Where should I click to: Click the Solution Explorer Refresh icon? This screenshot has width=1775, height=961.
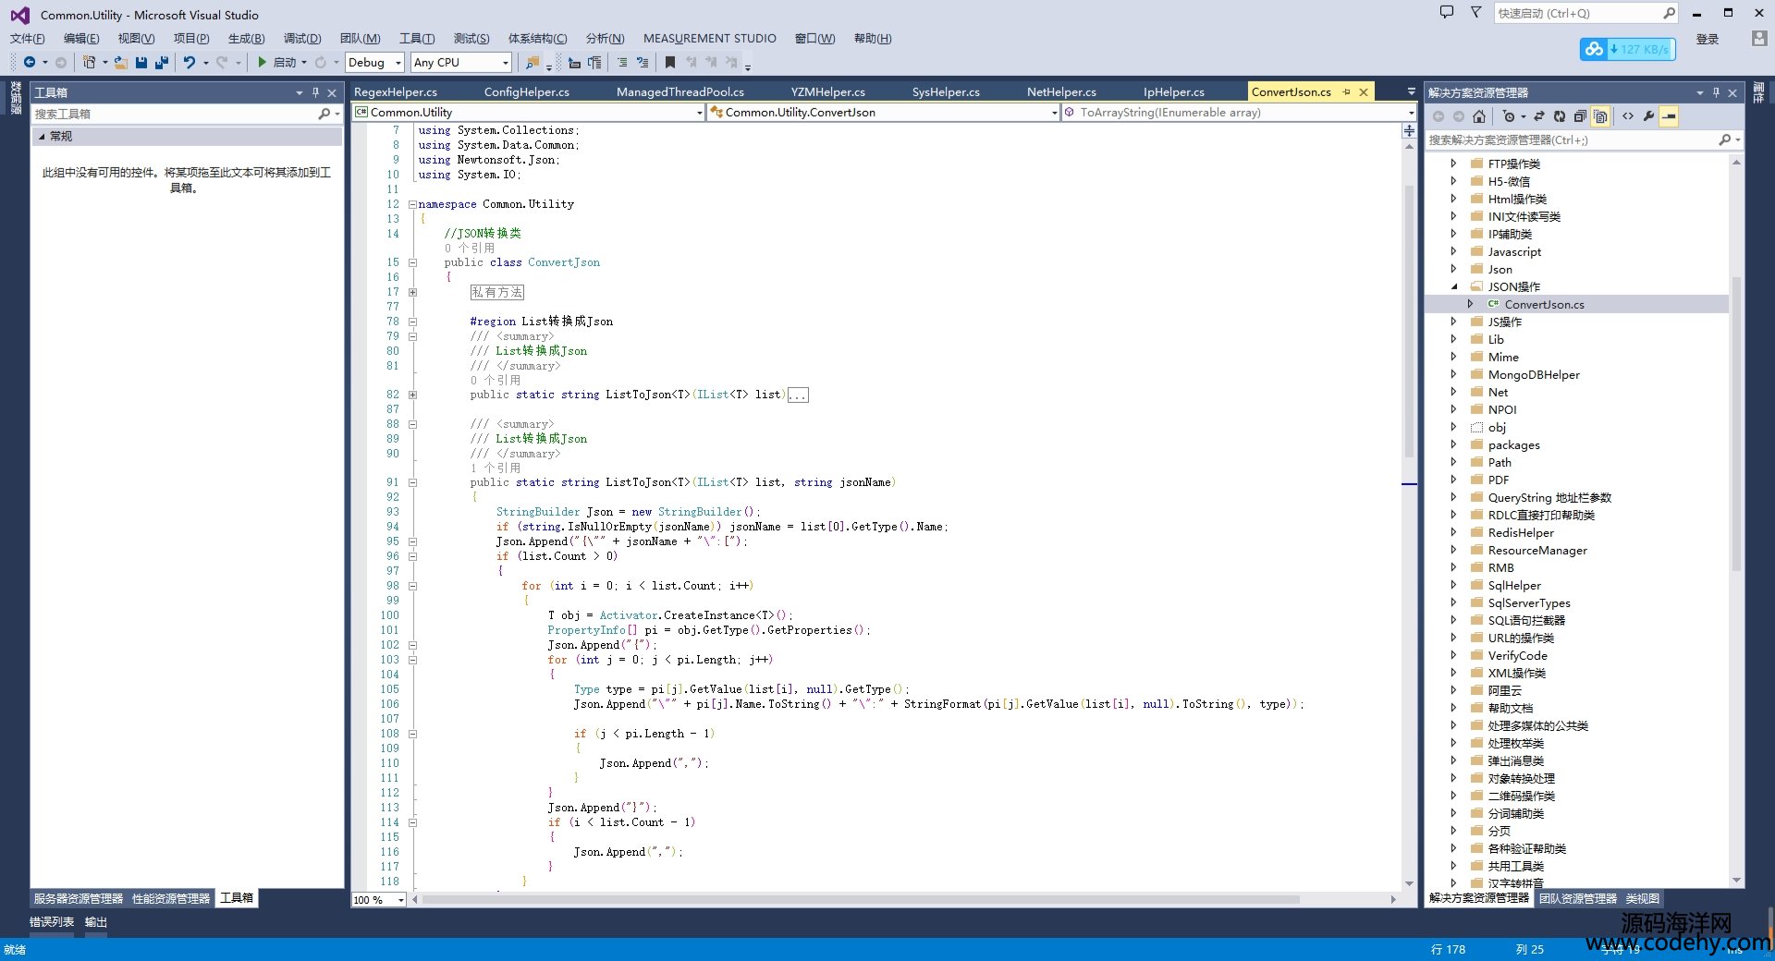coord(1560,116)
